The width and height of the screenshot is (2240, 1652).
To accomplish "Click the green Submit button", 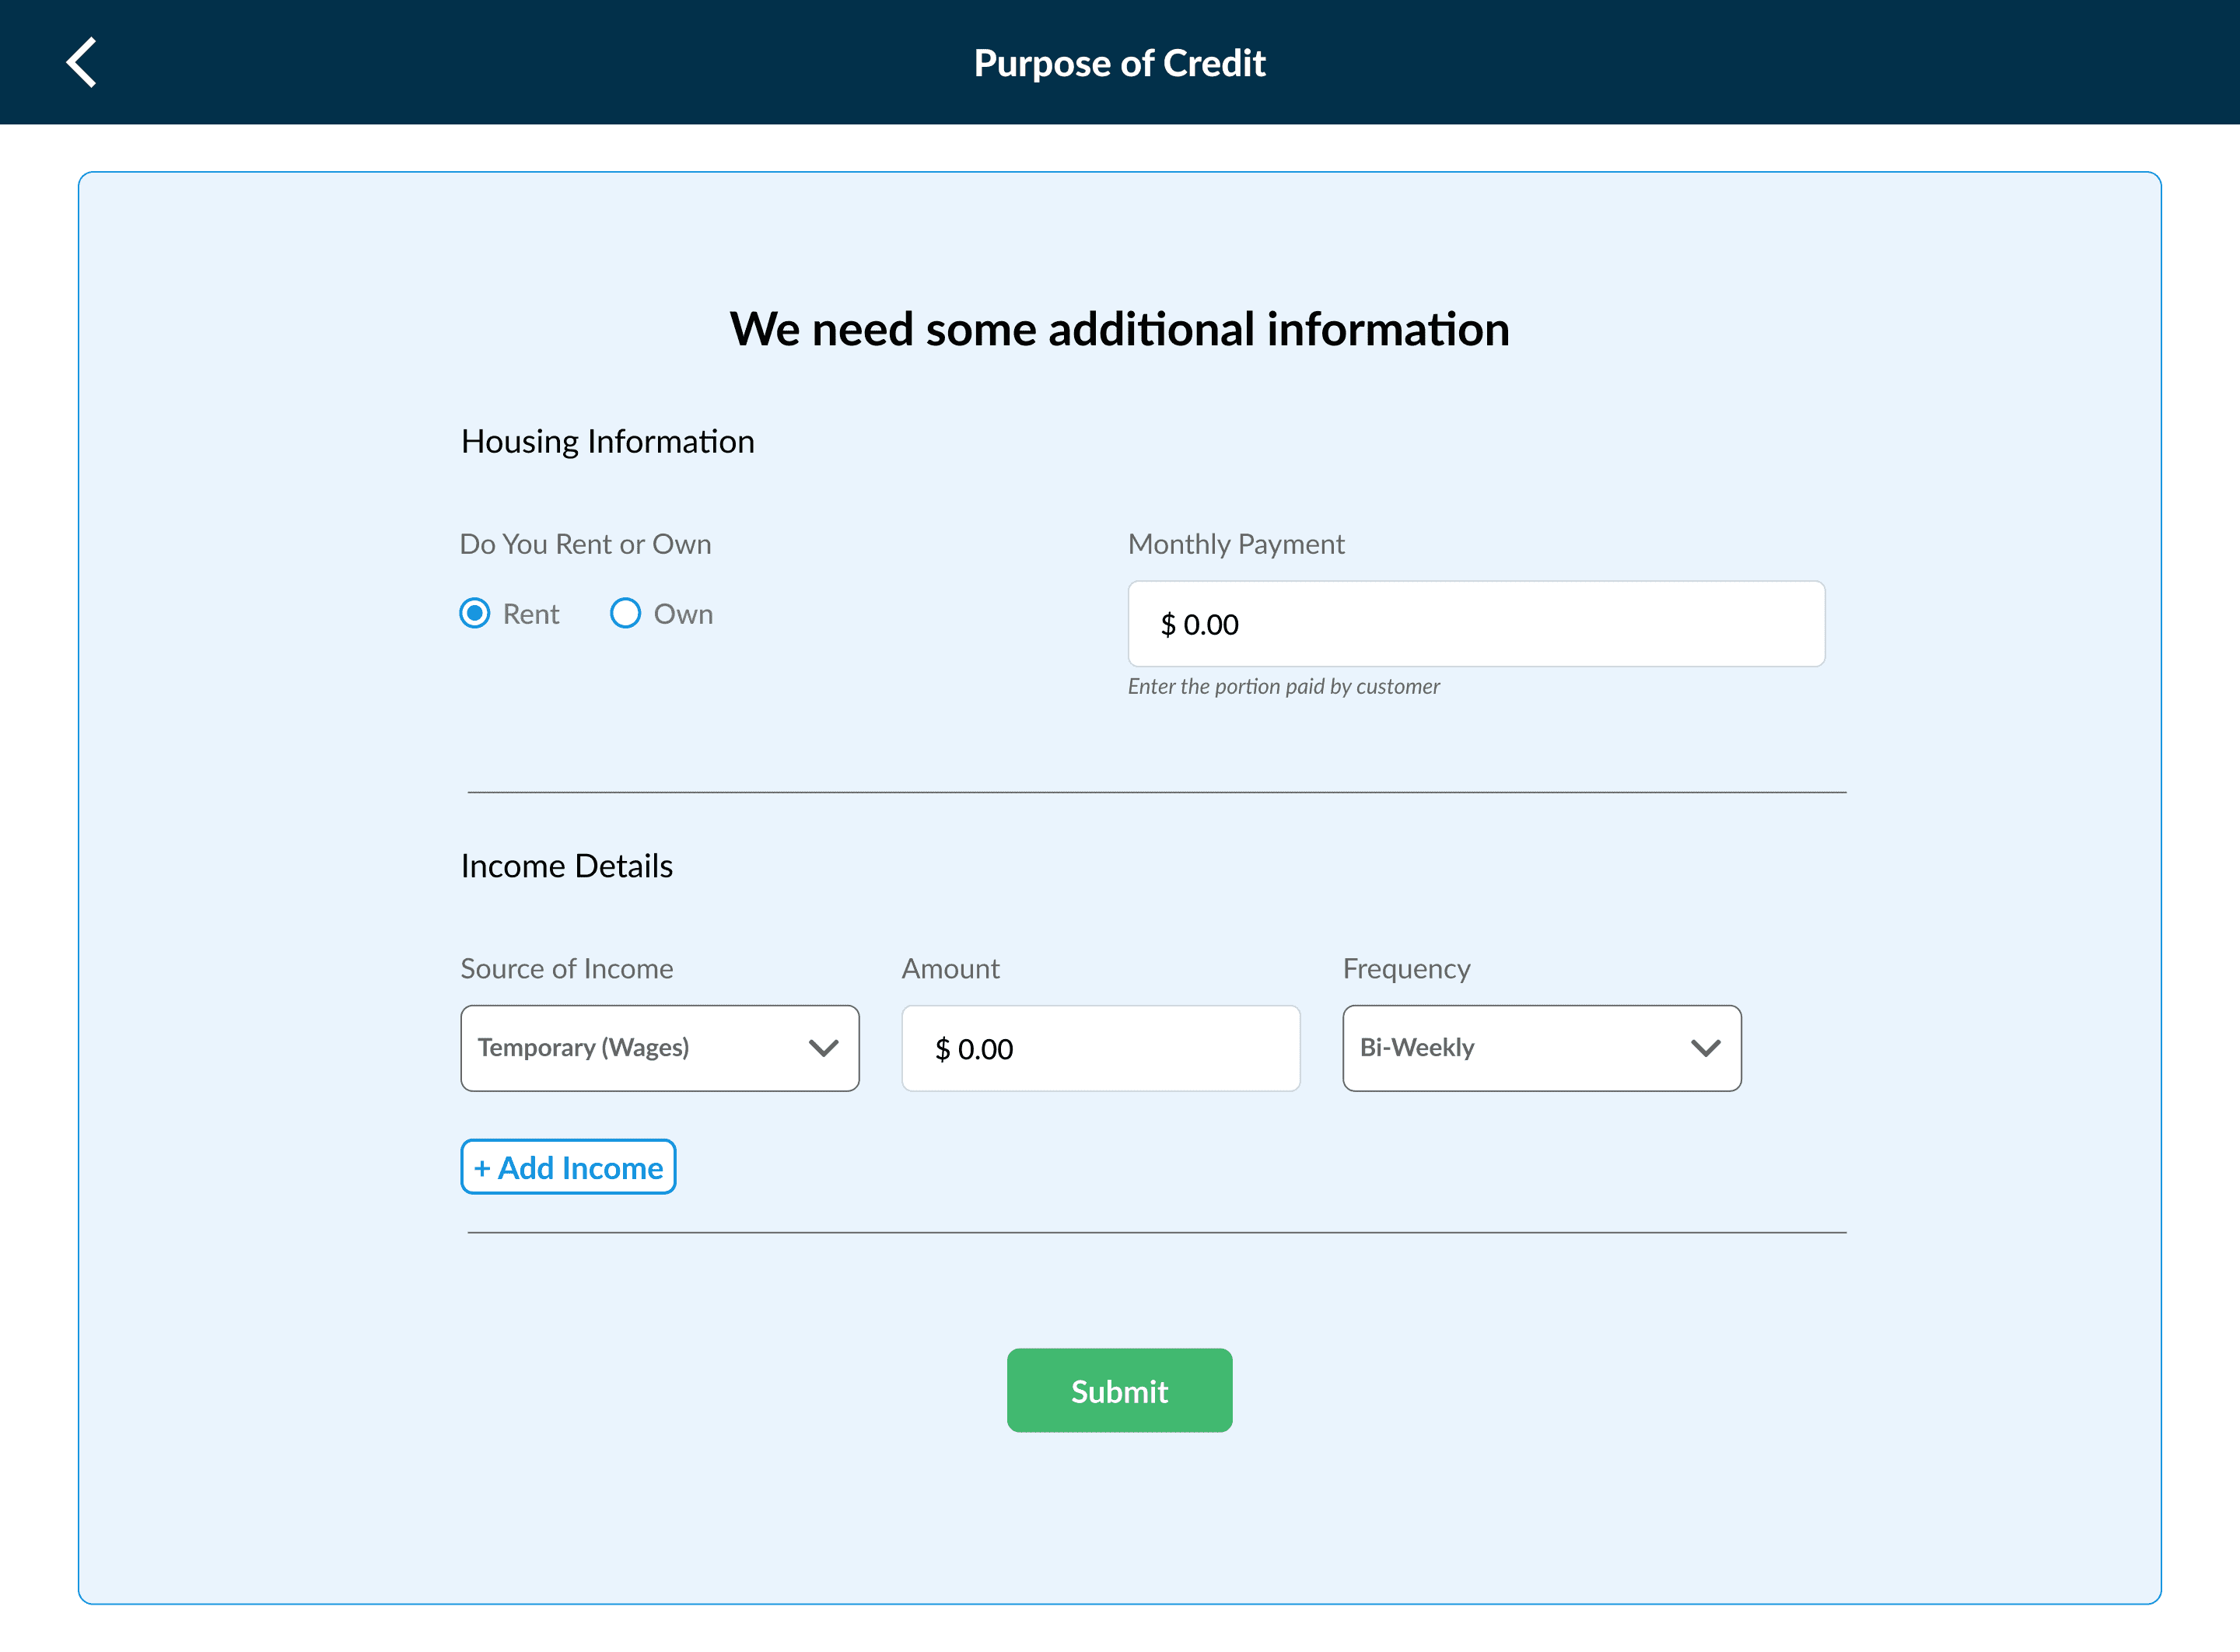I will pyautogui.click(x=1119, y=1390).
